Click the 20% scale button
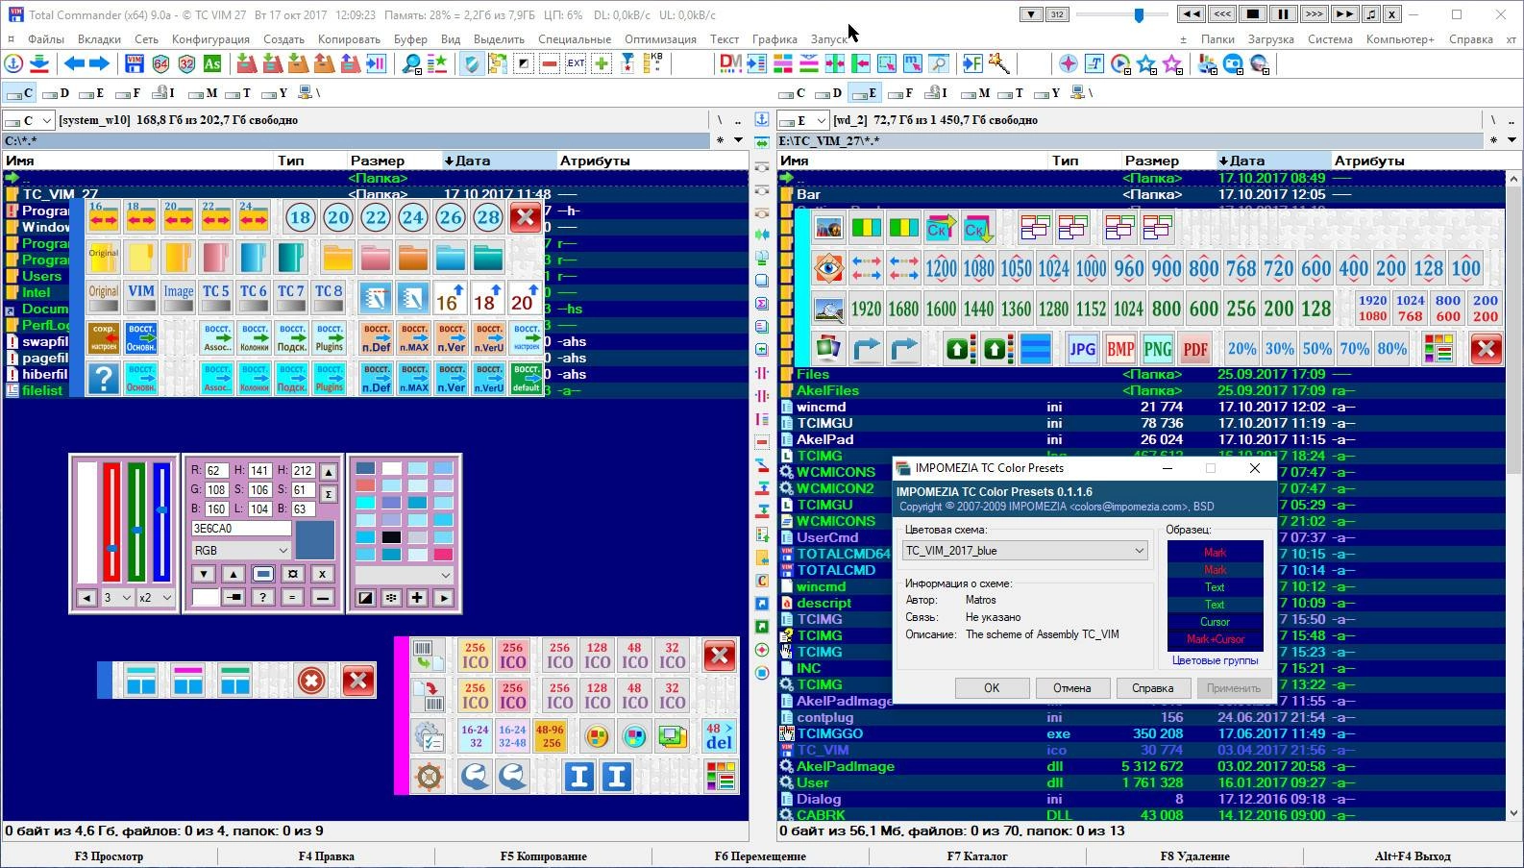1524x868 pixels. (1241, 349)
